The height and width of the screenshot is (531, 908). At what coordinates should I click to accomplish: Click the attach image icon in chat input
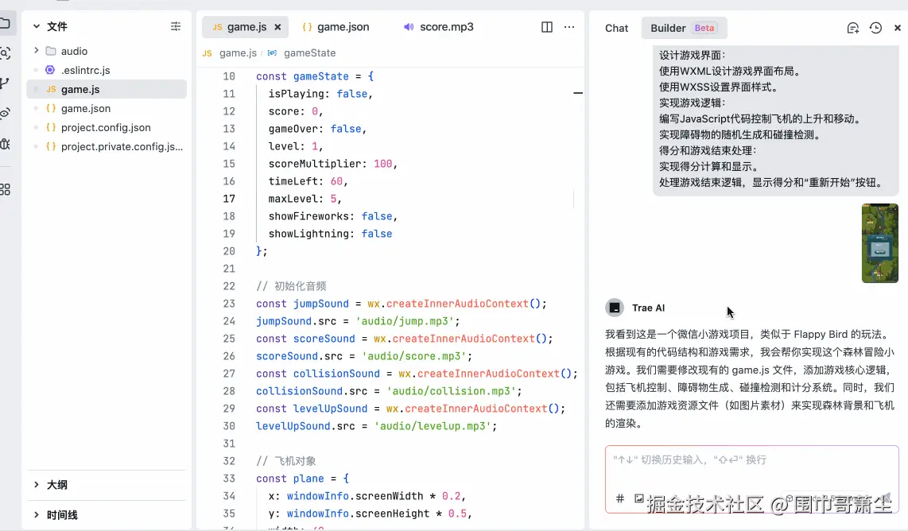(638, 498)
